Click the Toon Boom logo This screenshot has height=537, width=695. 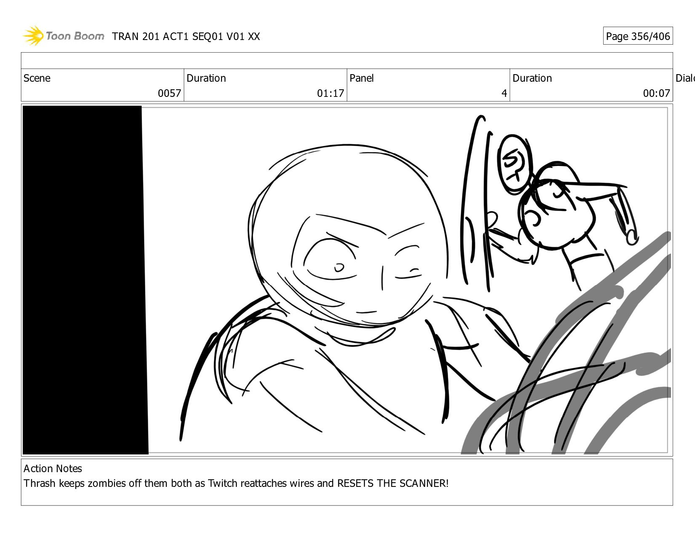coord(63,36)
